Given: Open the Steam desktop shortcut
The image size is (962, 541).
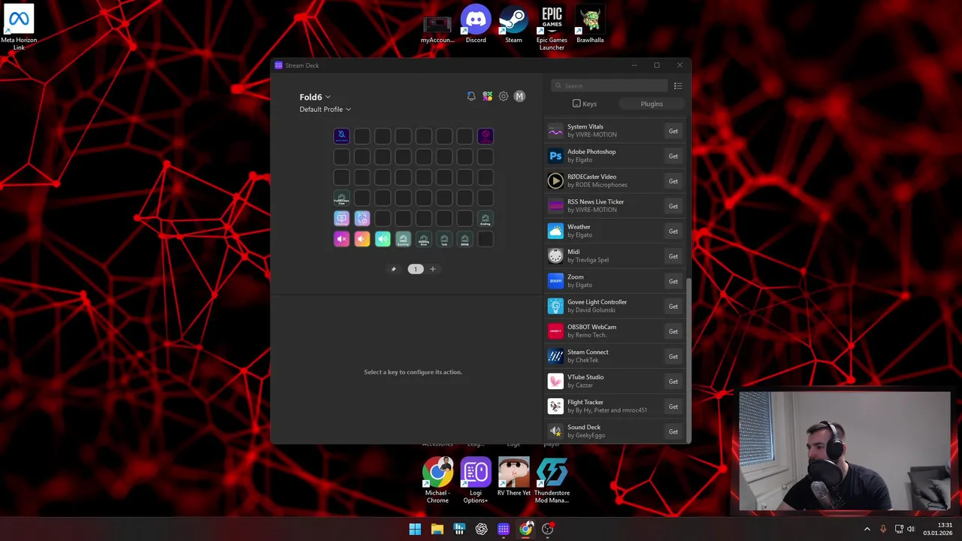Looking at the screenshot, I should 513,24.
